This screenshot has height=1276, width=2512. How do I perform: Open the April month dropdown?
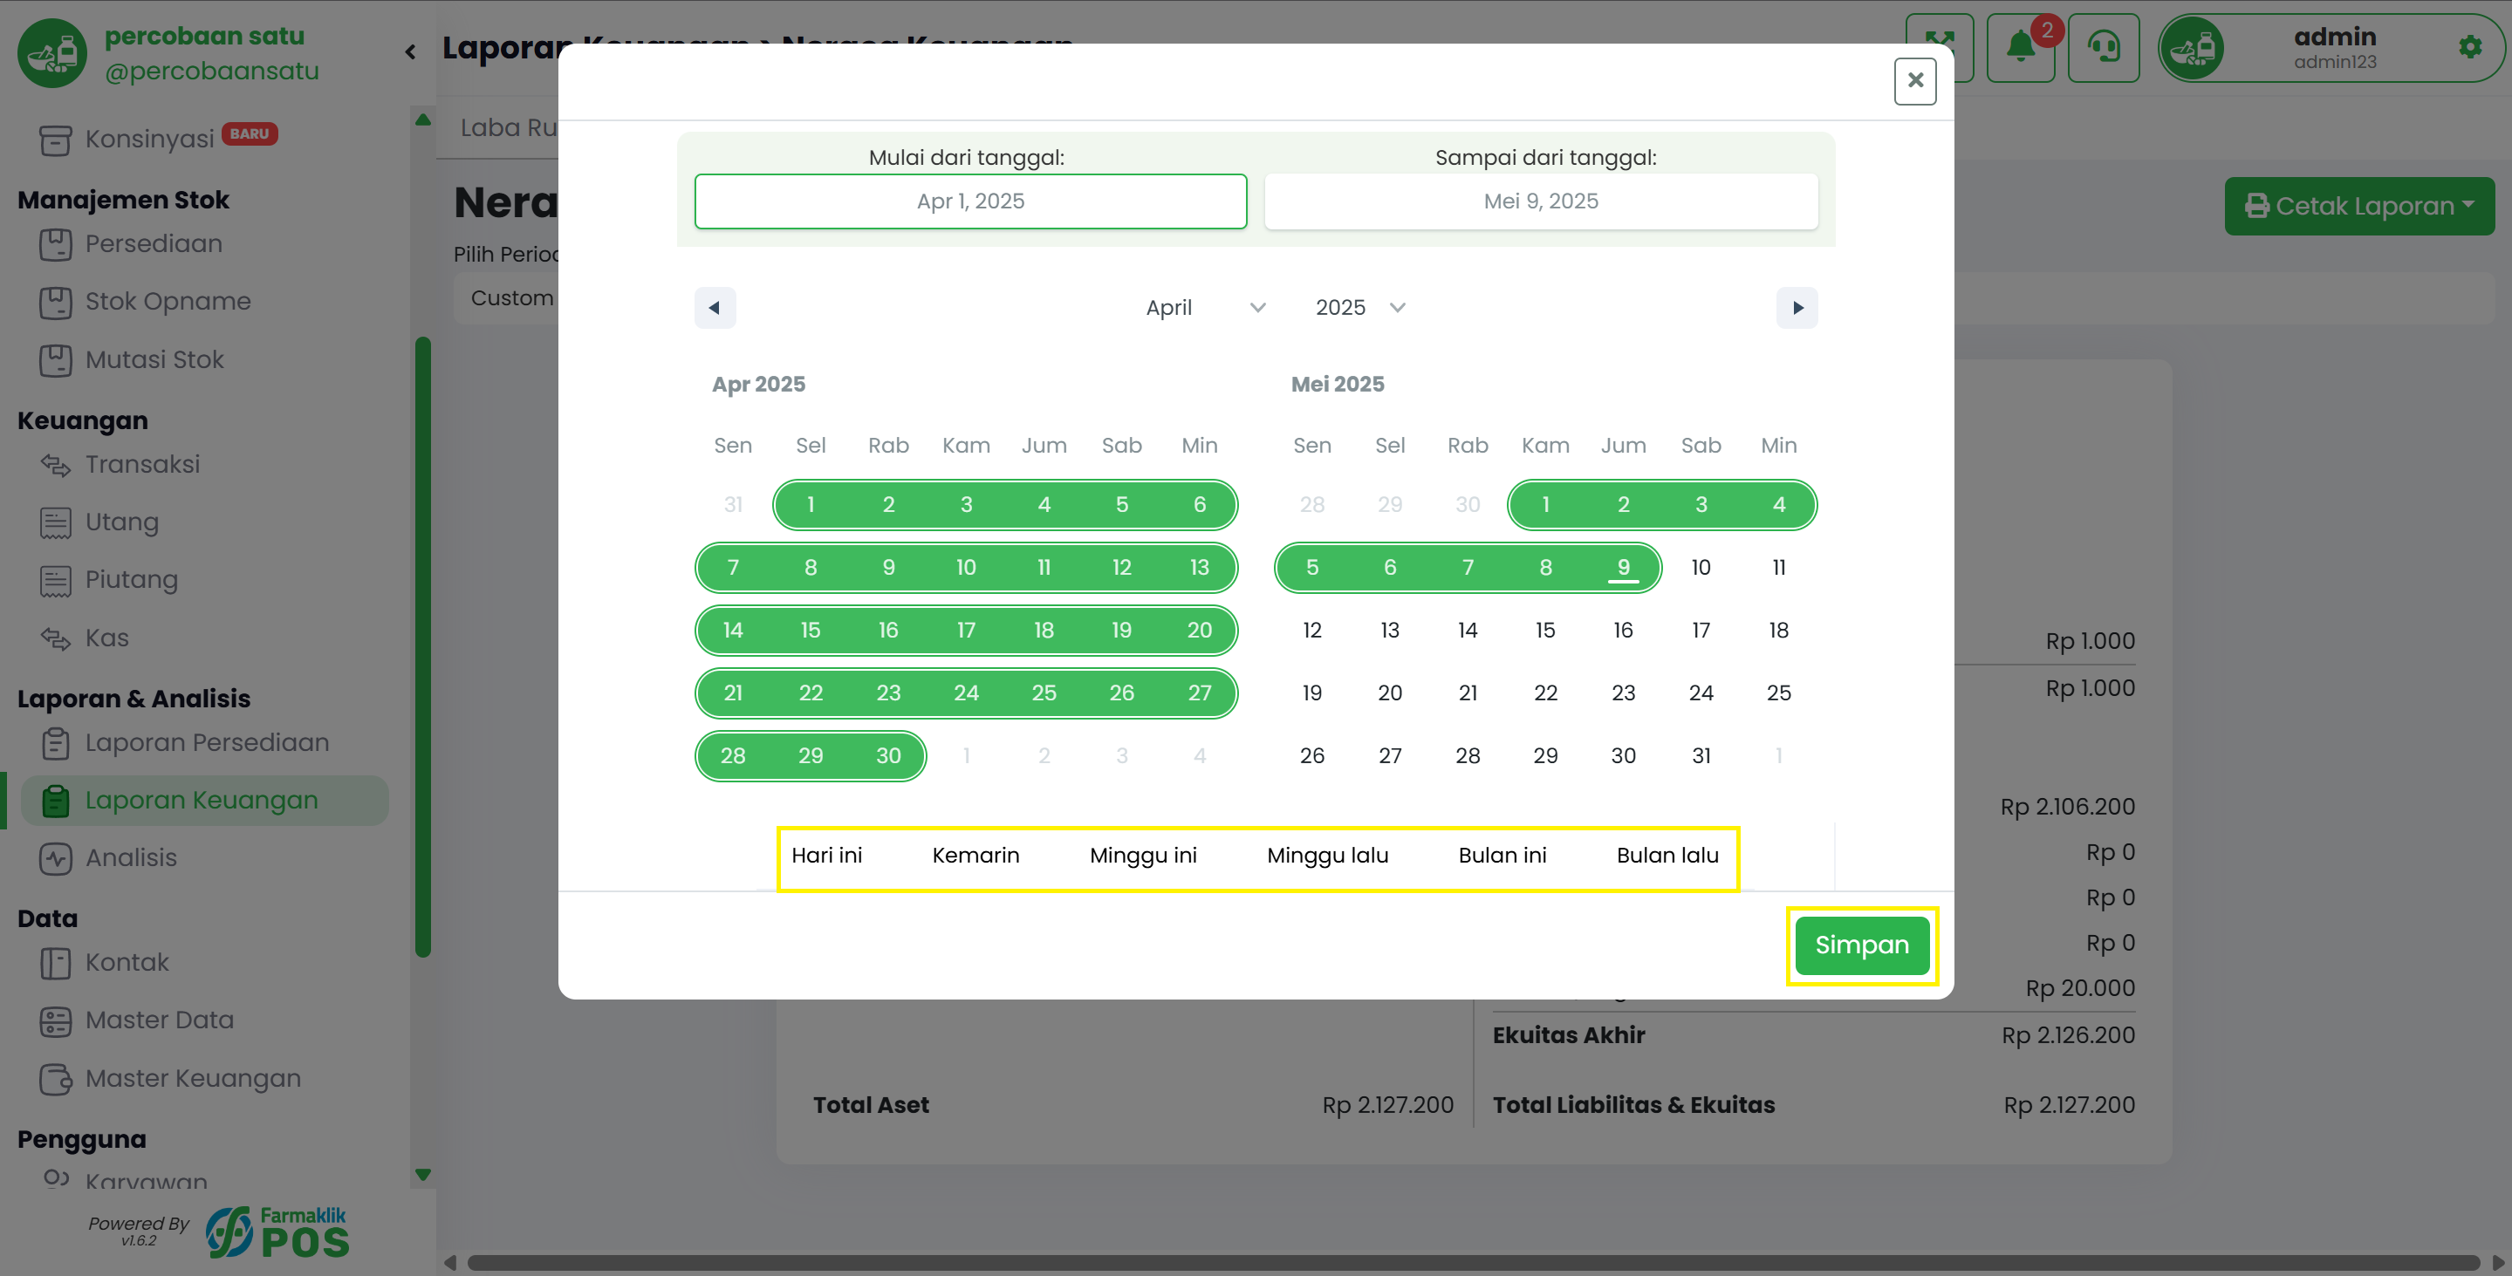tap(1205, 308)
